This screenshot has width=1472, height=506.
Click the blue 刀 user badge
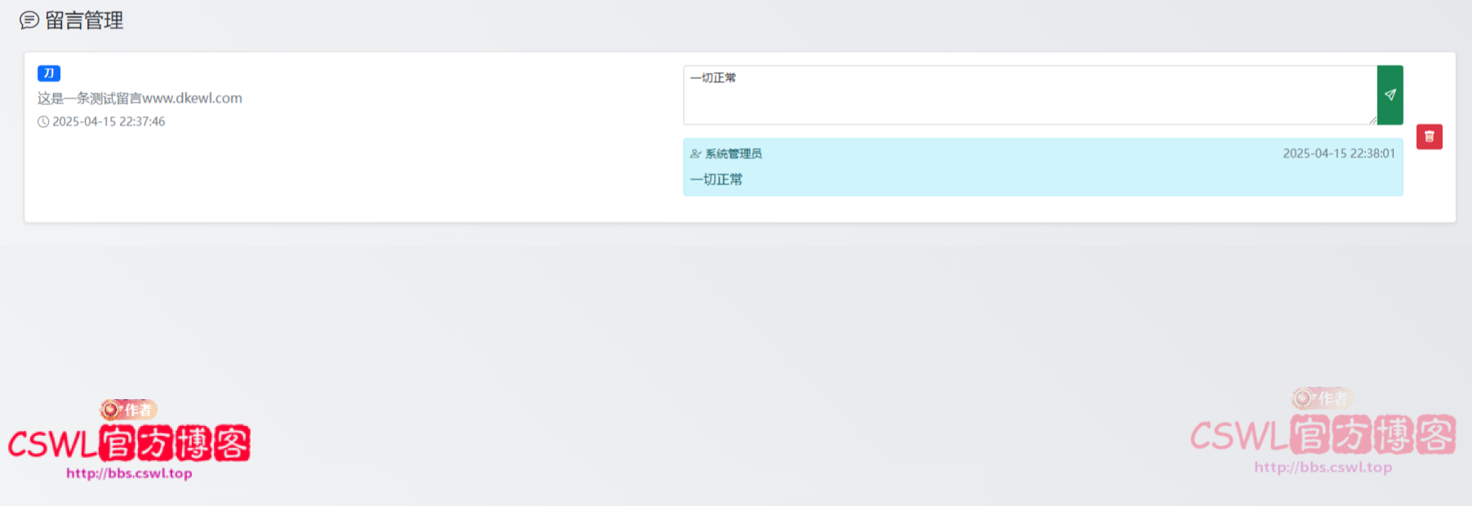[x=49, y=73]
